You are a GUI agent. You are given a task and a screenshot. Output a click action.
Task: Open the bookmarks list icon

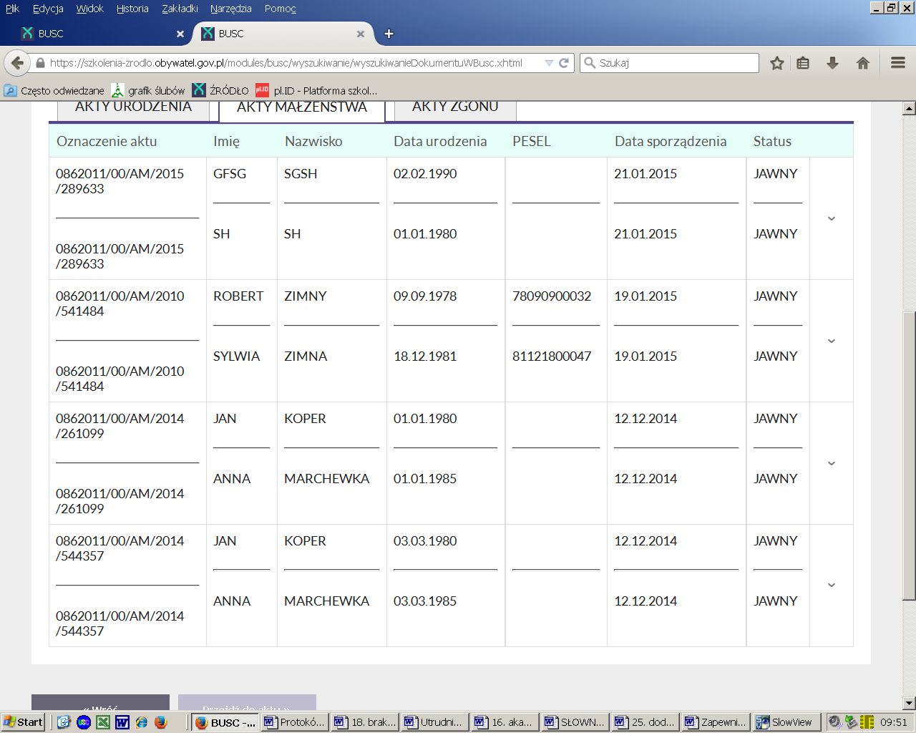[803, 63]
